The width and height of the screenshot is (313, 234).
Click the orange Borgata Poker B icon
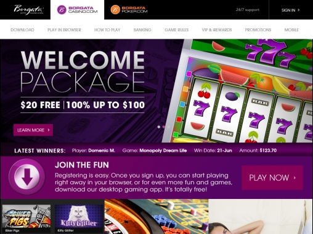point(115,10)
